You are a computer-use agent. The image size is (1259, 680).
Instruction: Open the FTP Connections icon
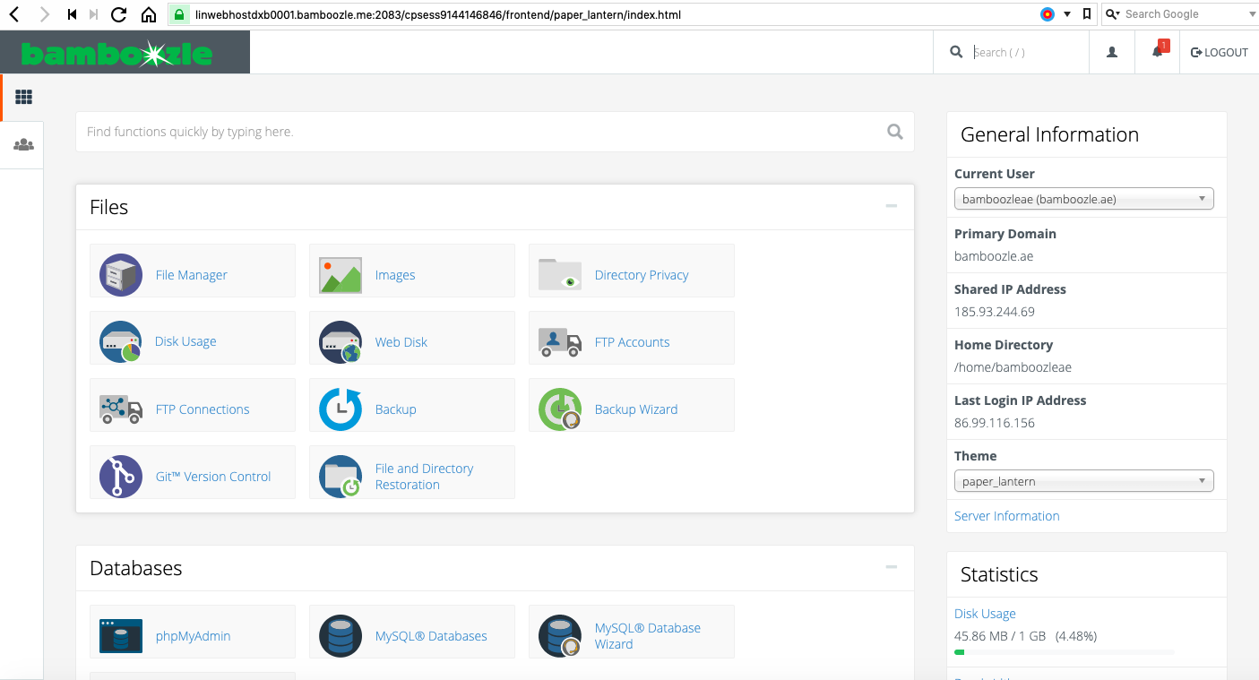pos(120,409)
